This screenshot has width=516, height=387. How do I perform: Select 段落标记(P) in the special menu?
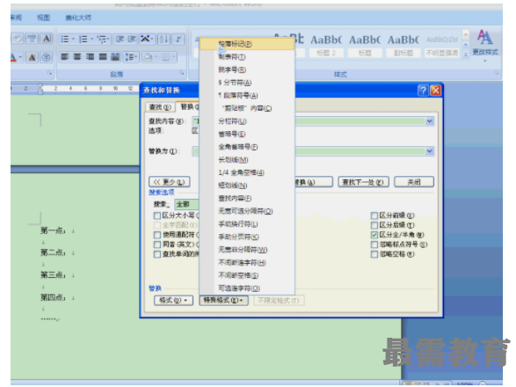coord(247,44)
